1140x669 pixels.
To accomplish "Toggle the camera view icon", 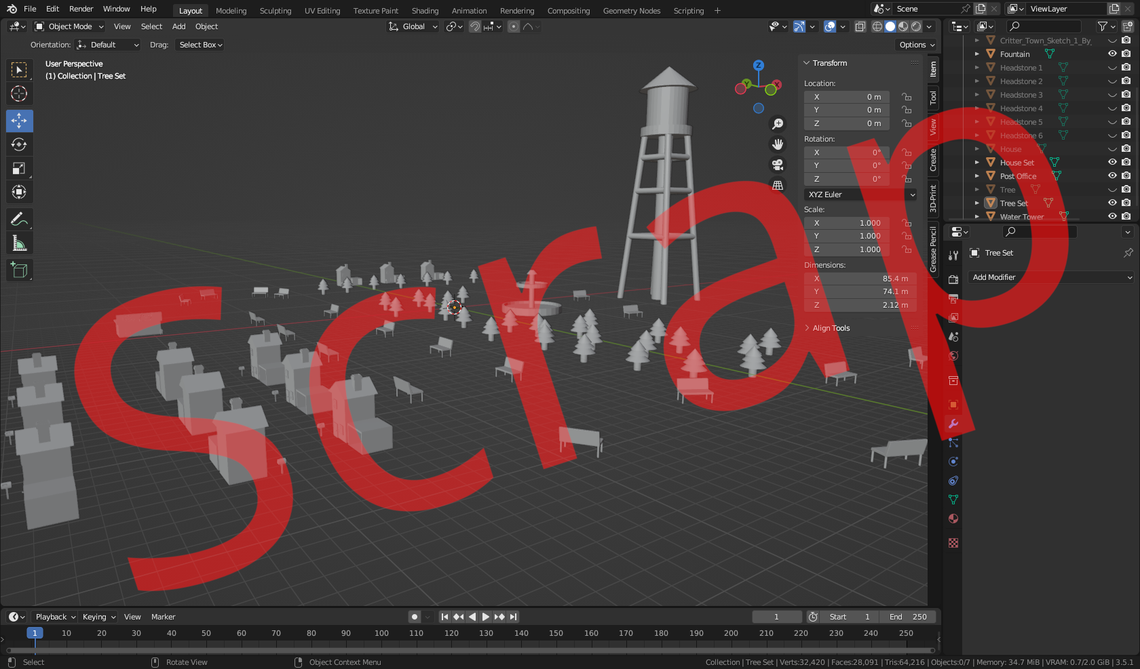I will coord(778,165).
